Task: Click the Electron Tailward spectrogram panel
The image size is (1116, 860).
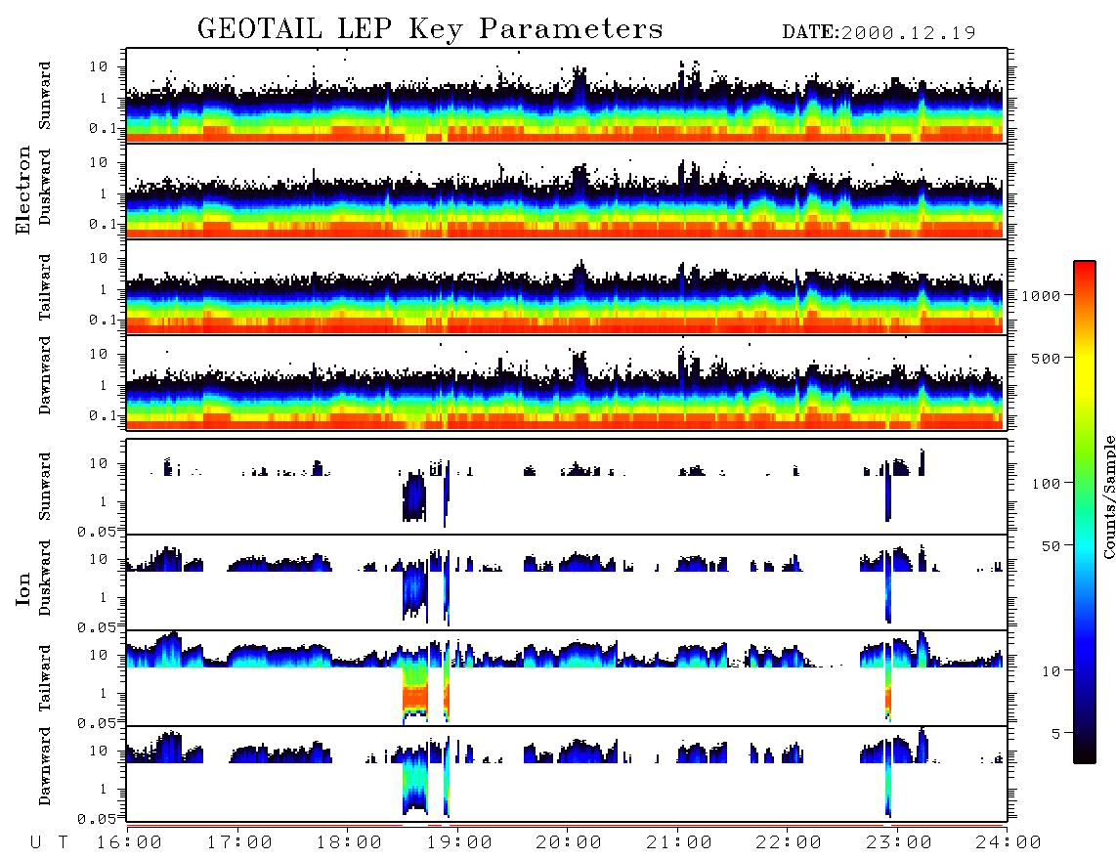Action: pyautogui.click(x=567, y=286)
